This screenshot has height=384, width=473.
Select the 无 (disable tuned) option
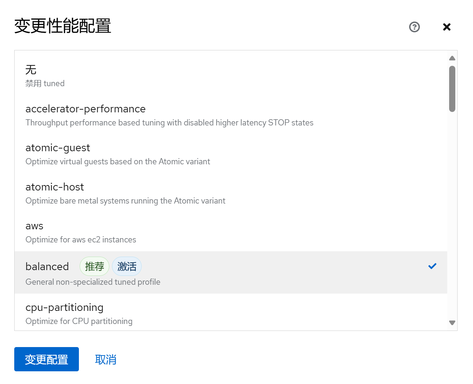click(x=31, y=70)
